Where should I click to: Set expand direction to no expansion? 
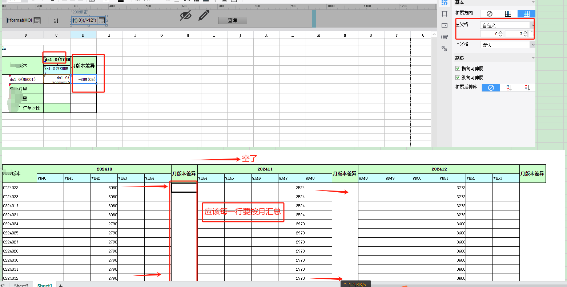click(490, 14)
